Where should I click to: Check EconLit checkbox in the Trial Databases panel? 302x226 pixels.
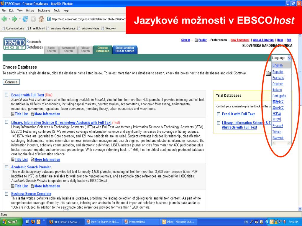pyautogui.click(x=219, y=114)
